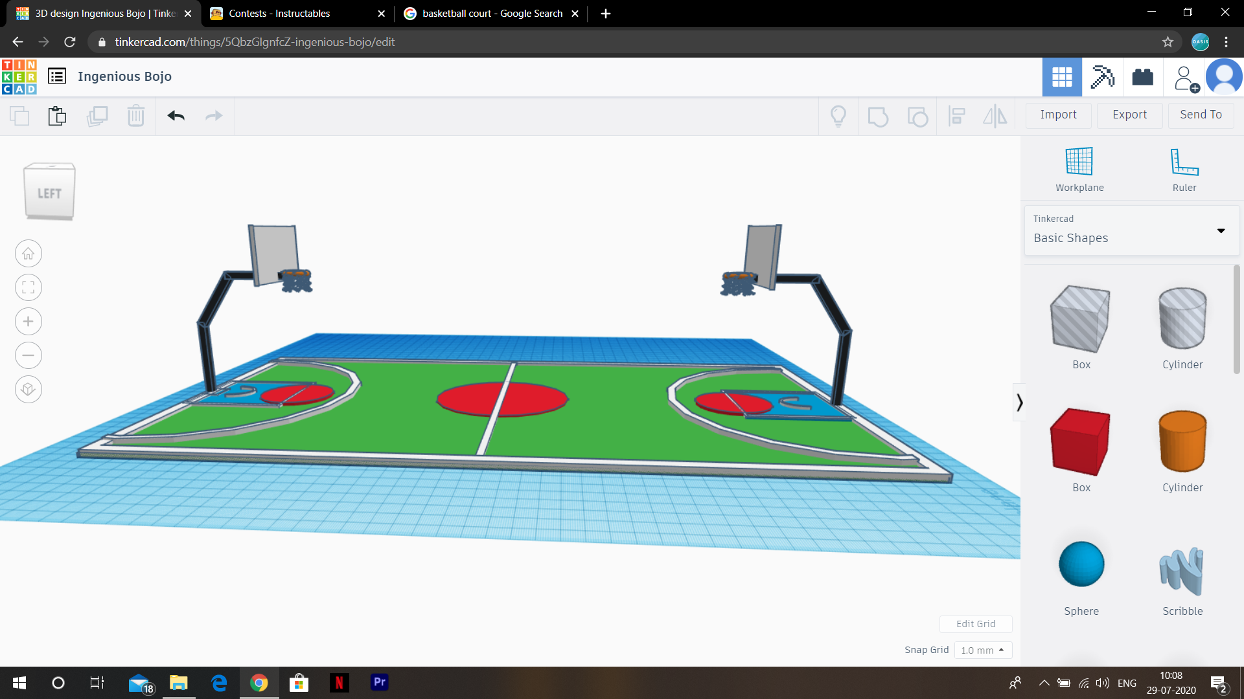This screenshot has height=699, width=1244.
Task: Click the Ungroup tool
Action: tap(917, 116)
